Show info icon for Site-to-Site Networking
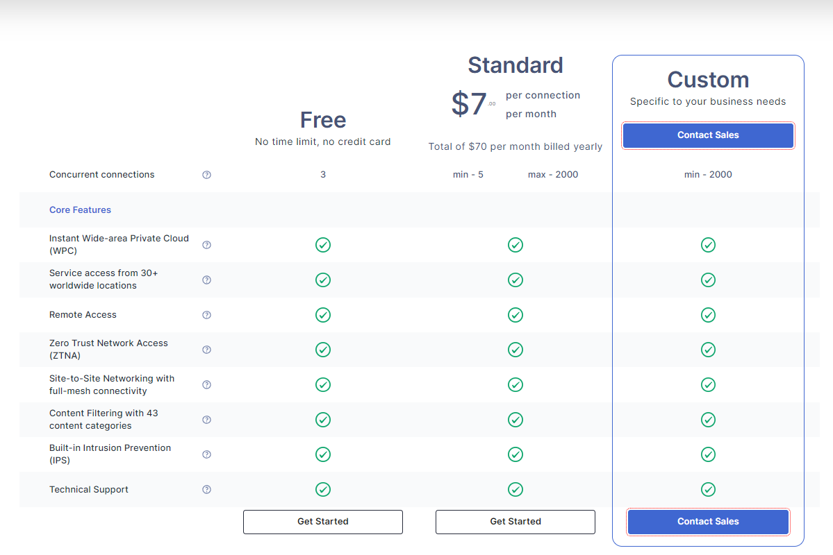The image size is (833, 555). tap(206, 385)
